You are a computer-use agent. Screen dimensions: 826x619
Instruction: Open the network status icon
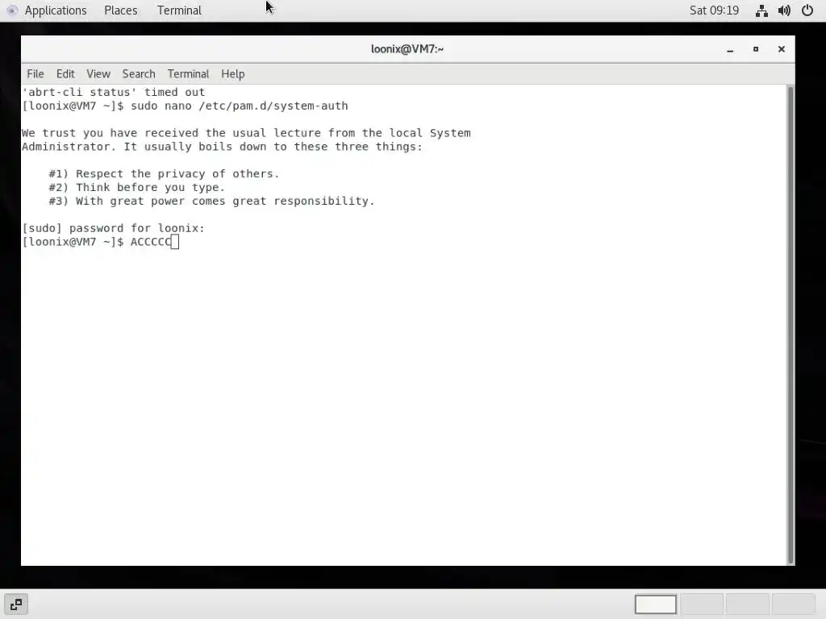click(761, 10)
